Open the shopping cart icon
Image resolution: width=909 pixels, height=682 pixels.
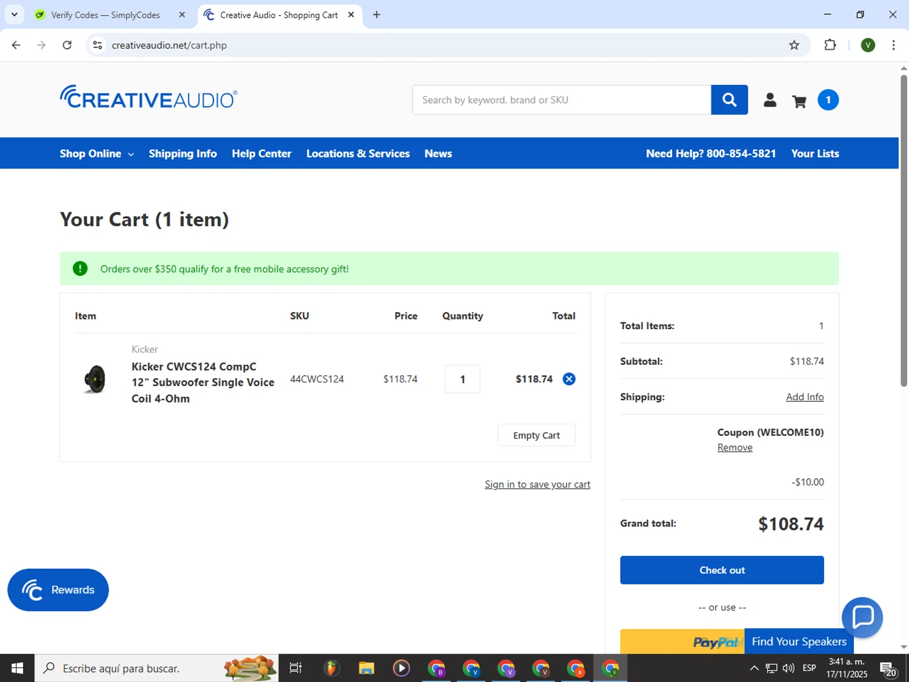(x=799, y=101)
